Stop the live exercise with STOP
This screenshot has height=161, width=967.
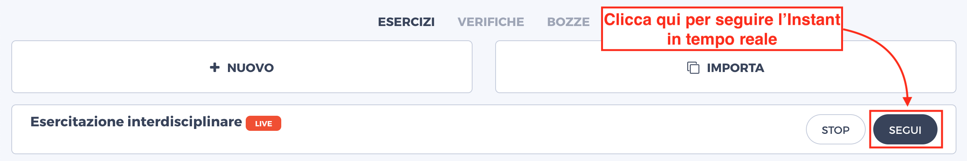(x=835, y=129)
